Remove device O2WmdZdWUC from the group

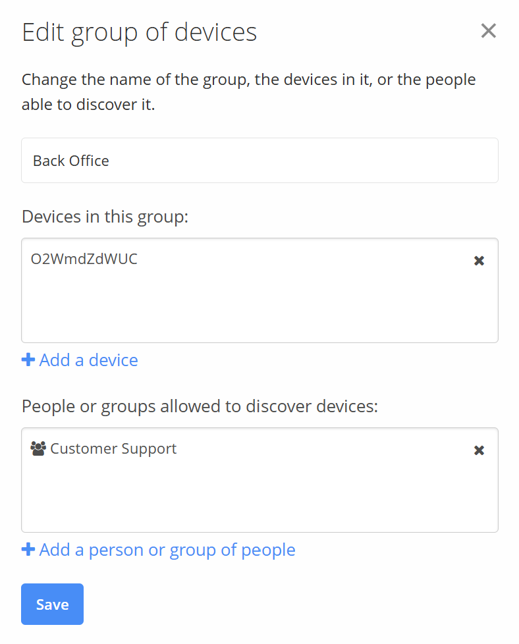pyautogui.click(x=479, y=261)
